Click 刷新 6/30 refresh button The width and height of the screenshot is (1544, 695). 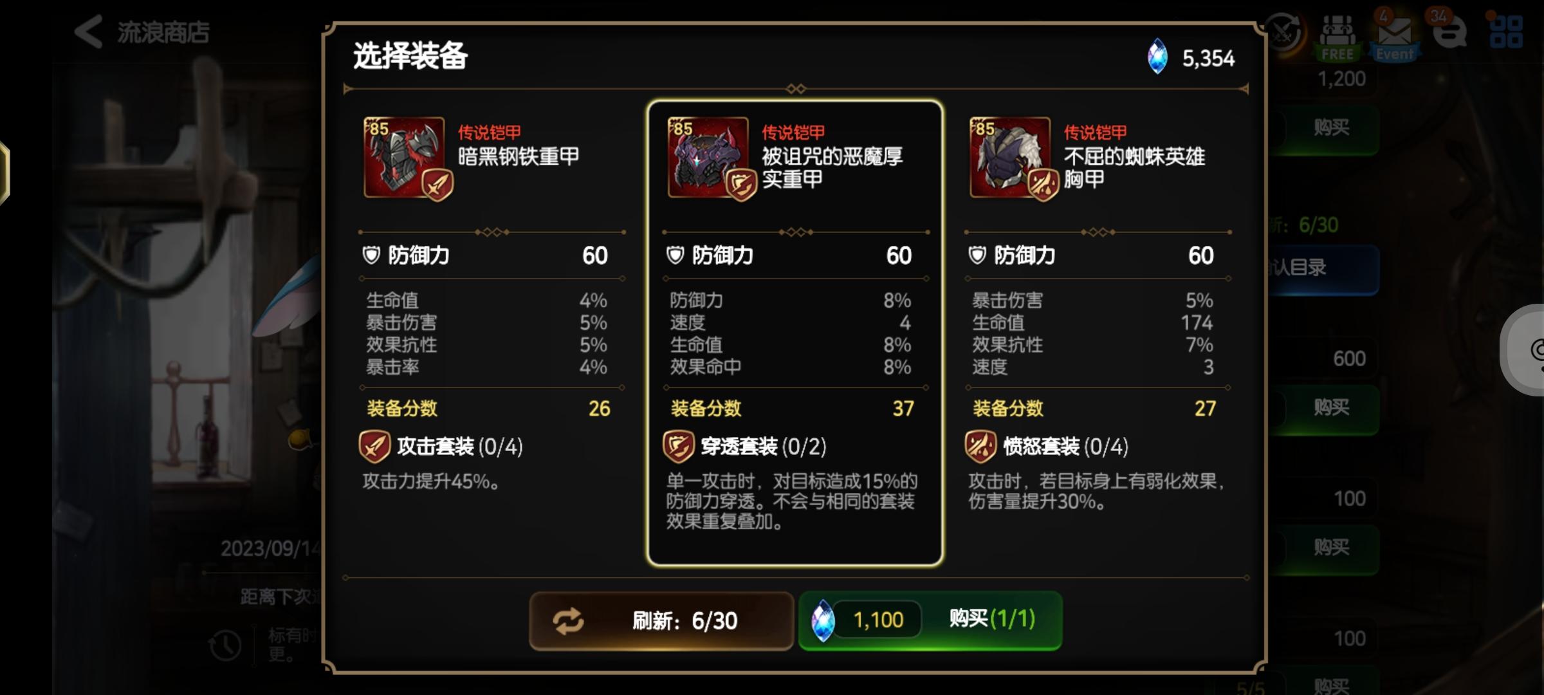coord(661,621)
